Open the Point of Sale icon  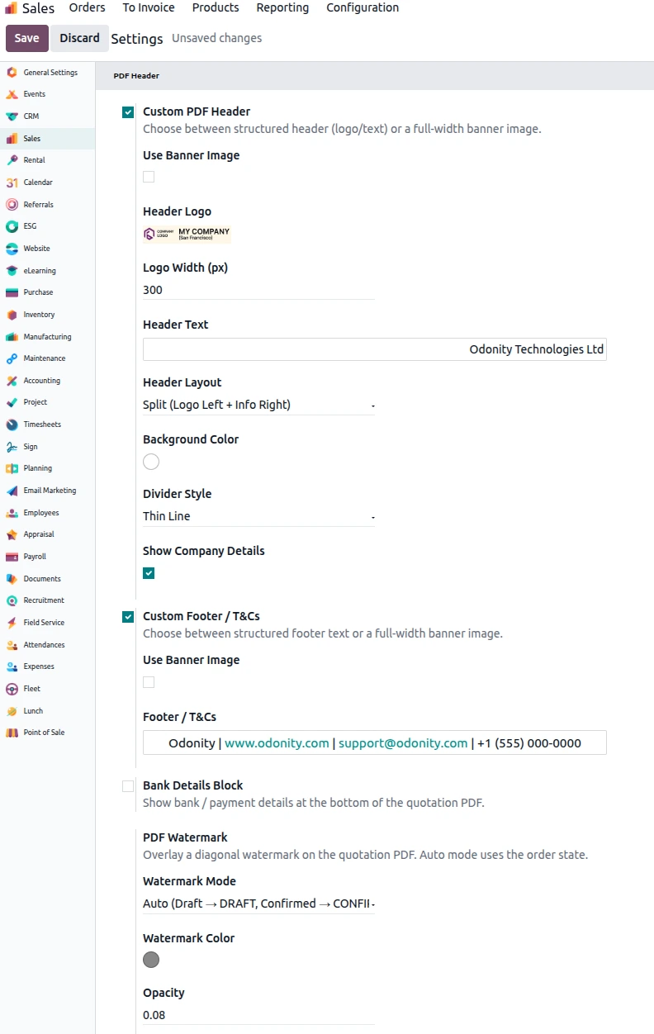pyautogui.click(x=12, y=733)
